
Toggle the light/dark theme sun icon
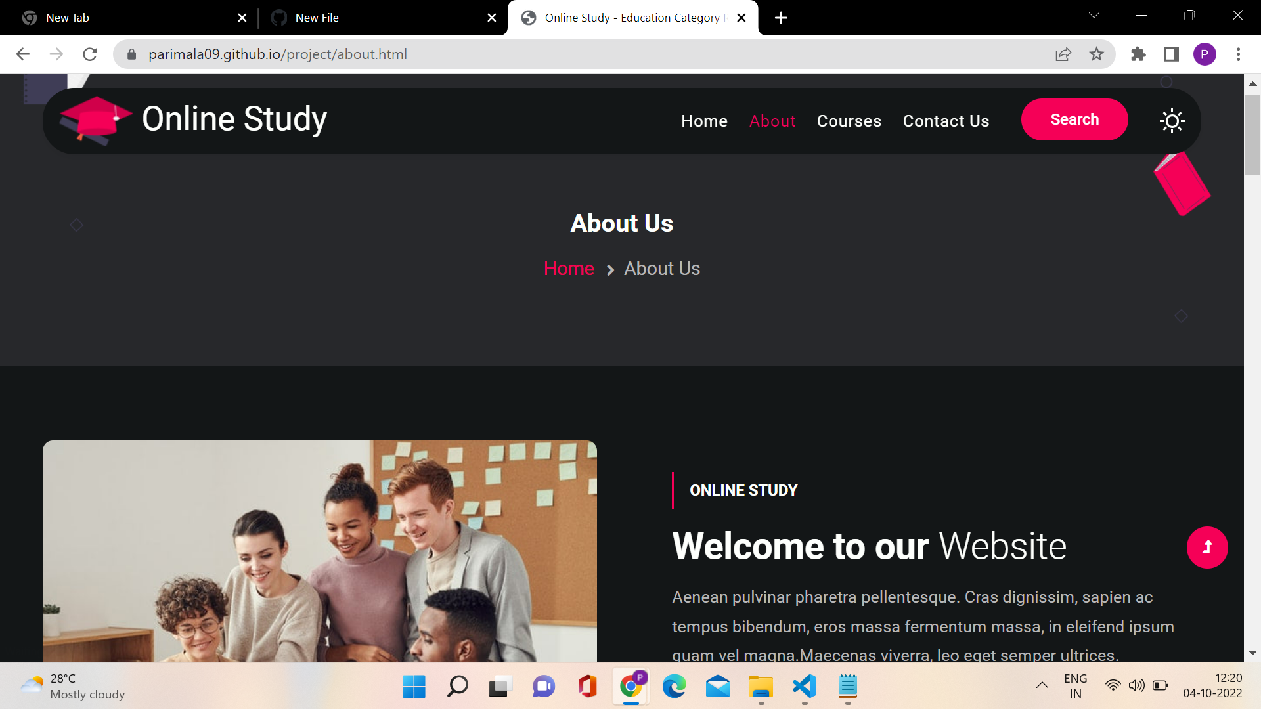1172,121
